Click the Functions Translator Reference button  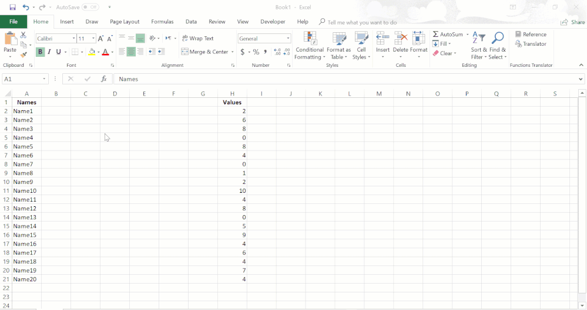[531, 35]
